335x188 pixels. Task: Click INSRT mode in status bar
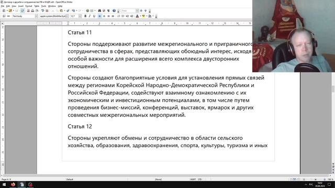tap(193, 180)
